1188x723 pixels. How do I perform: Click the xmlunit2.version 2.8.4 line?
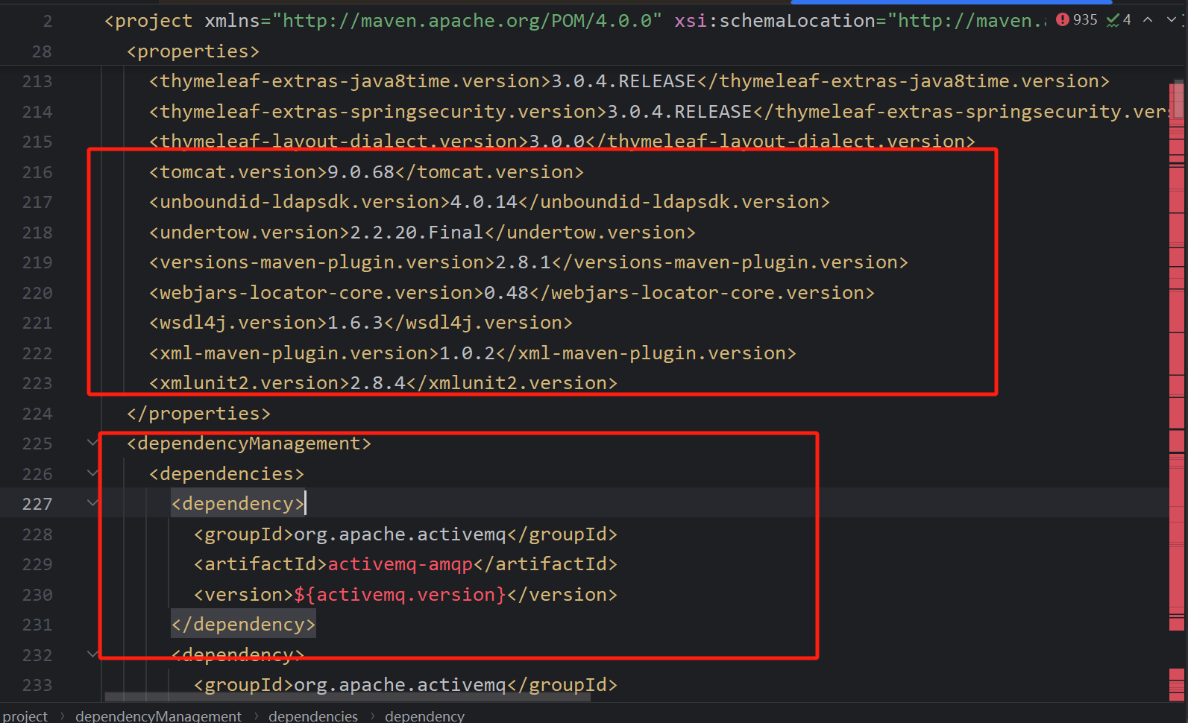click(383, 383)
